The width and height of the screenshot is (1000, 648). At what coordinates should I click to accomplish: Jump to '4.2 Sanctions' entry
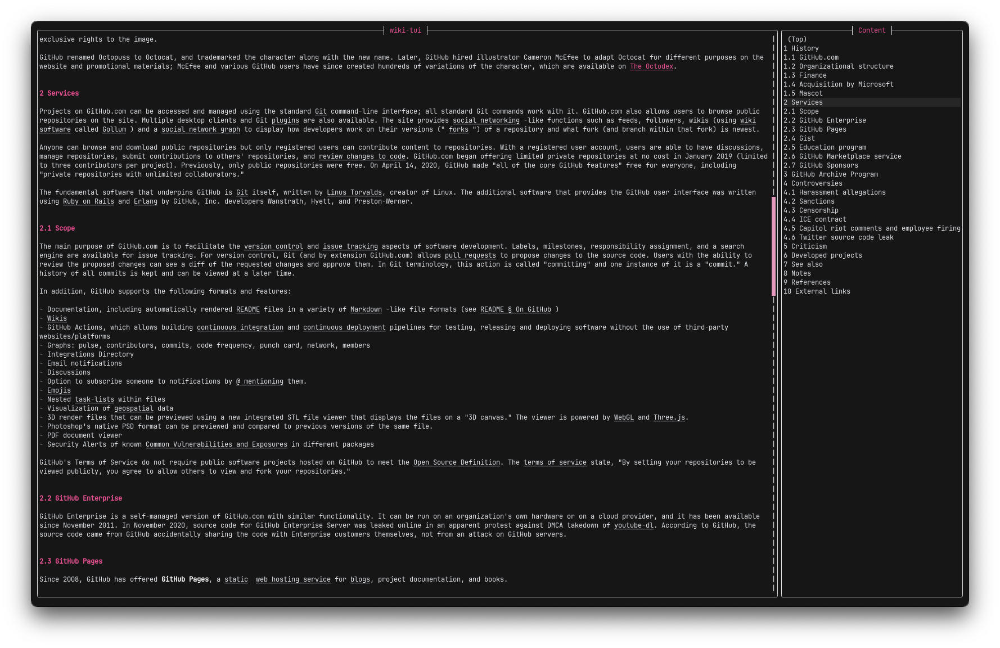pos(809,201)
